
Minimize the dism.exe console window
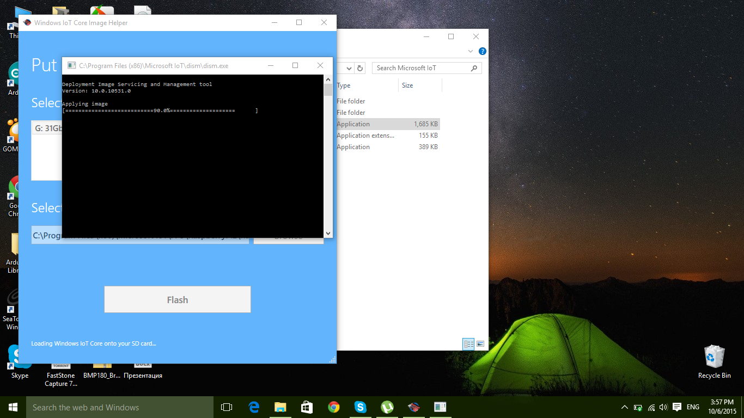pos(271,65)
